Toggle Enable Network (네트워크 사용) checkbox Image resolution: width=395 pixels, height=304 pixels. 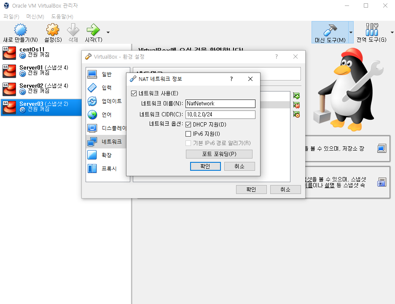[x=134, y=94]
